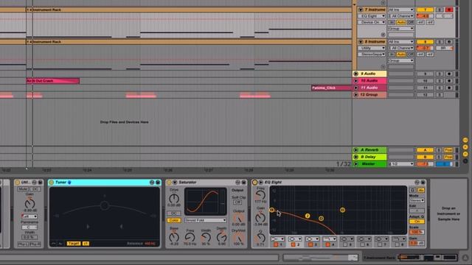Viewport: 472px width, 265px height.
Task: Toggle the Saturator device on/off
Action: [x=169, y=183]
